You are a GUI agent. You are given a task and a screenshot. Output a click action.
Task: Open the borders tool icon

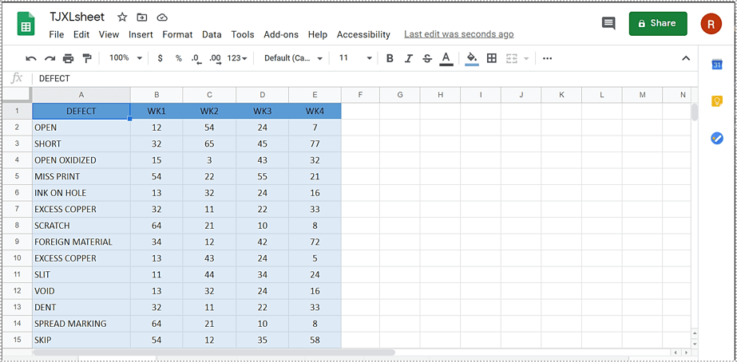pyautogui.click(x=492, y=58)
